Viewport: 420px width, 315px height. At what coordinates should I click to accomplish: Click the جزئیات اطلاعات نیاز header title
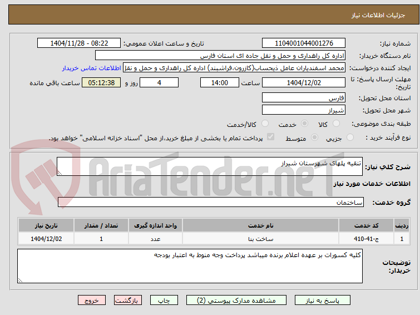[x=378, y=15]
